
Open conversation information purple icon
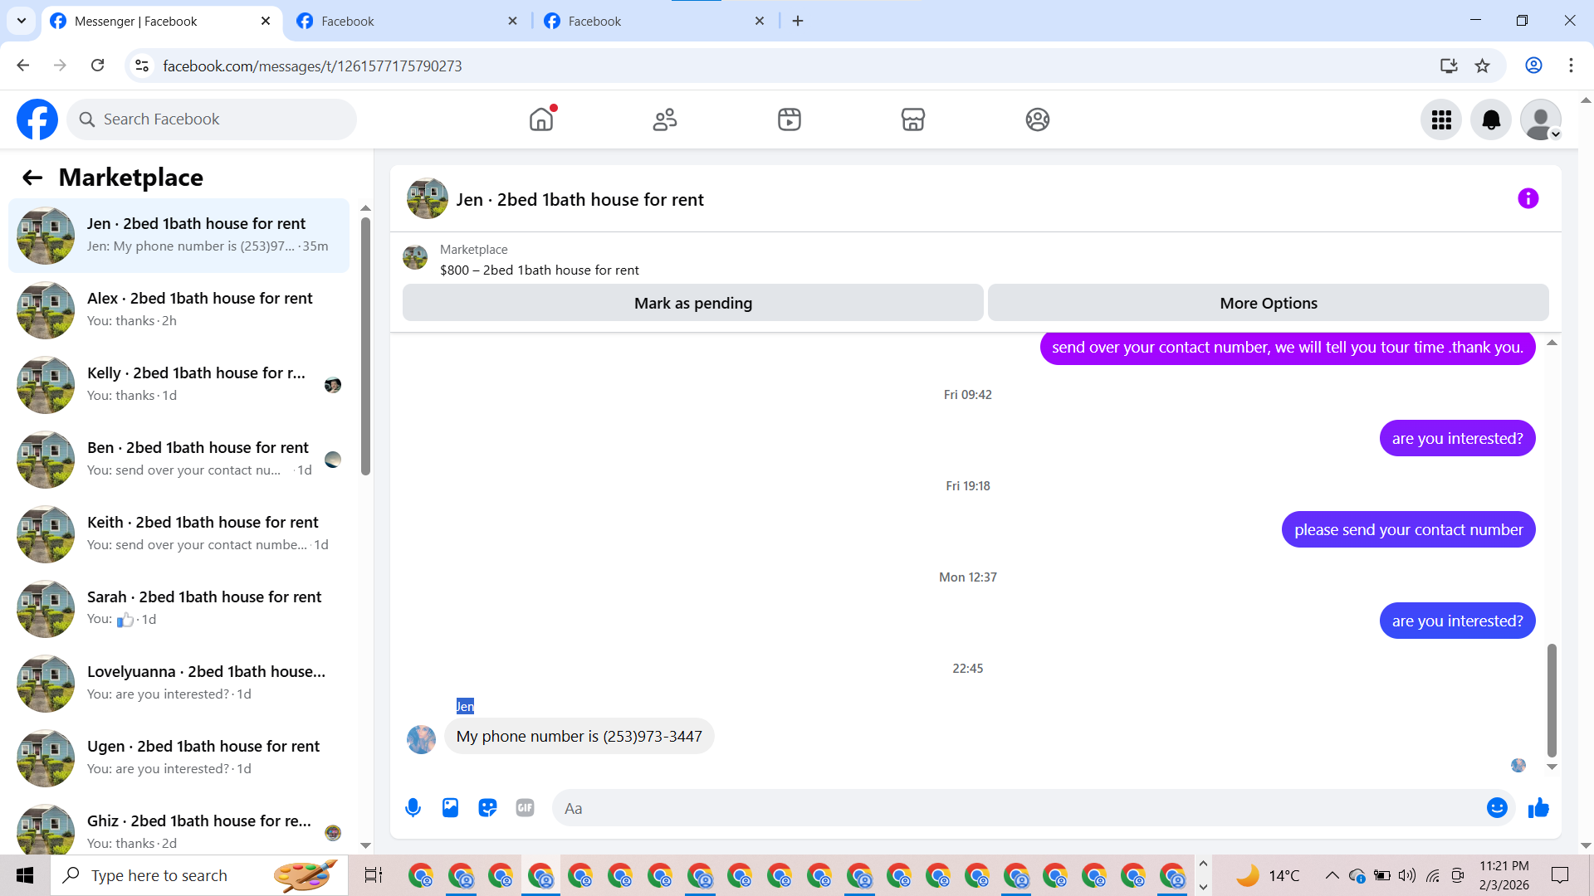point(1528,199)
